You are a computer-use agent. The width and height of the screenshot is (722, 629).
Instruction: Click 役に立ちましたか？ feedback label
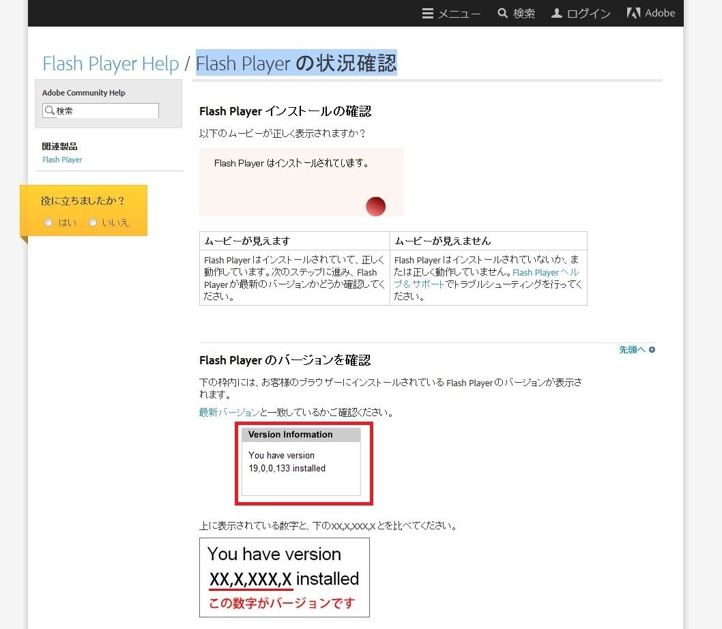coord(83,201)
